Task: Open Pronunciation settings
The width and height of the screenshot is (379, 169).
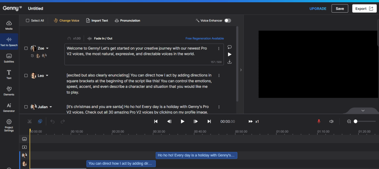Action: pos(127,21)
